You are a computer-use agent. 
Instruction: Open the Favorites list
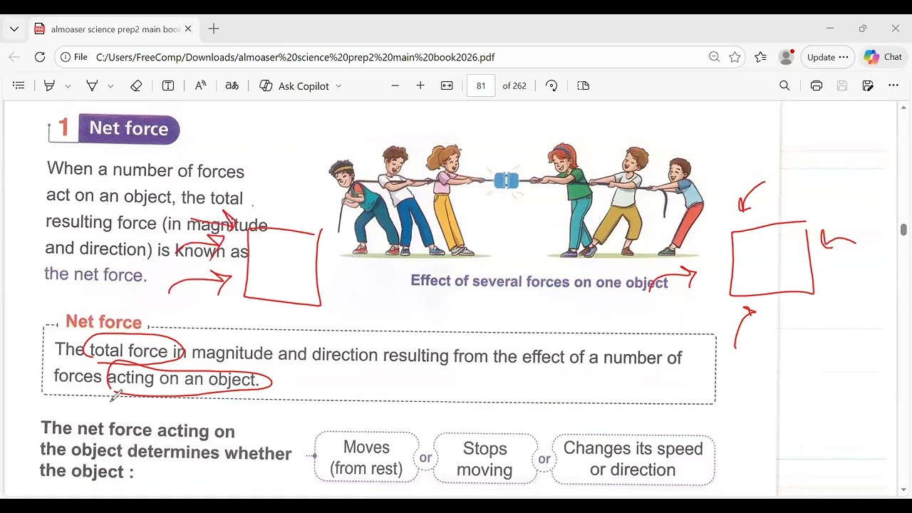[760, 57]
